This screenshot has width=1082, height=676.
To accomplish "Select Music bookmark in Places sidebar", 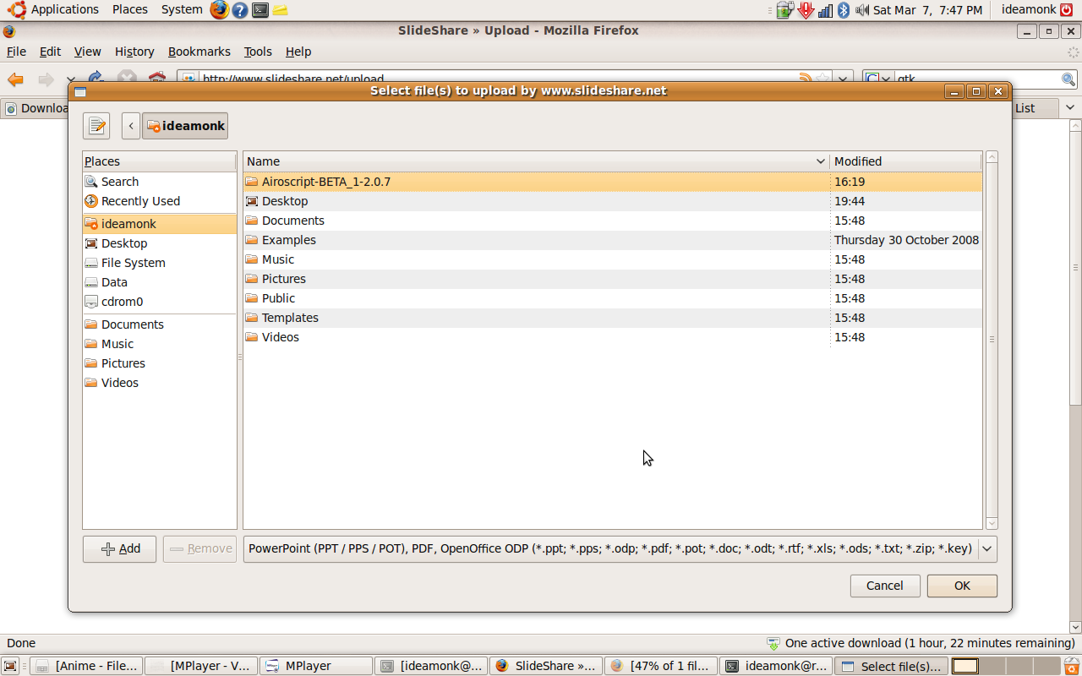I will pyautogui.click(x=160, y=344).
